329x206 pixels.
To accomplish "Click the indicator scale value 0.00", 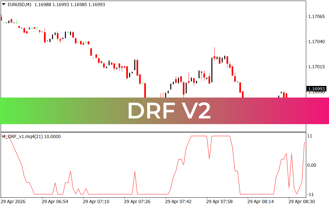I will [312, 165].
